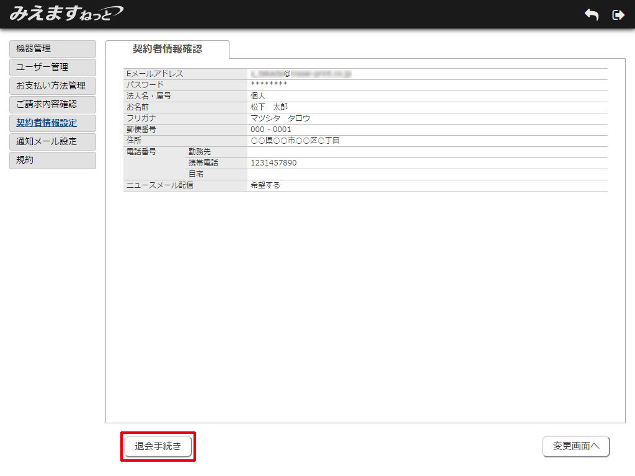Select お支払い方法管理 menu item
Image resolution: width=635 pixels, height=476 pixels.
pyautogui.click(x=53, y=86)
